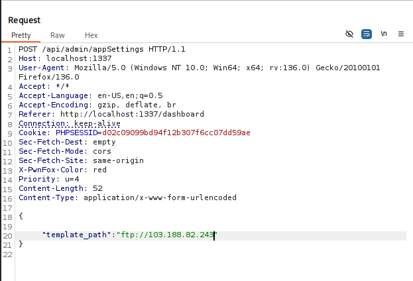Switch to the Pretty tab

click(21, 35)
